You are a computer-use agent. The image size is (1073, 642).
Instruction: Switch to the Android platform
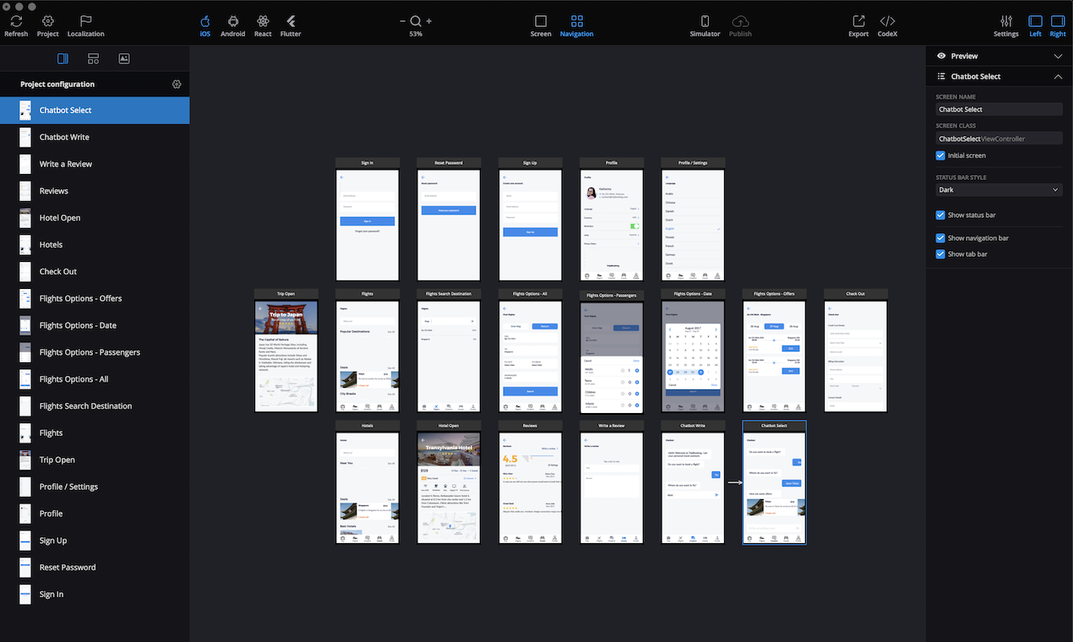point(232,25)
